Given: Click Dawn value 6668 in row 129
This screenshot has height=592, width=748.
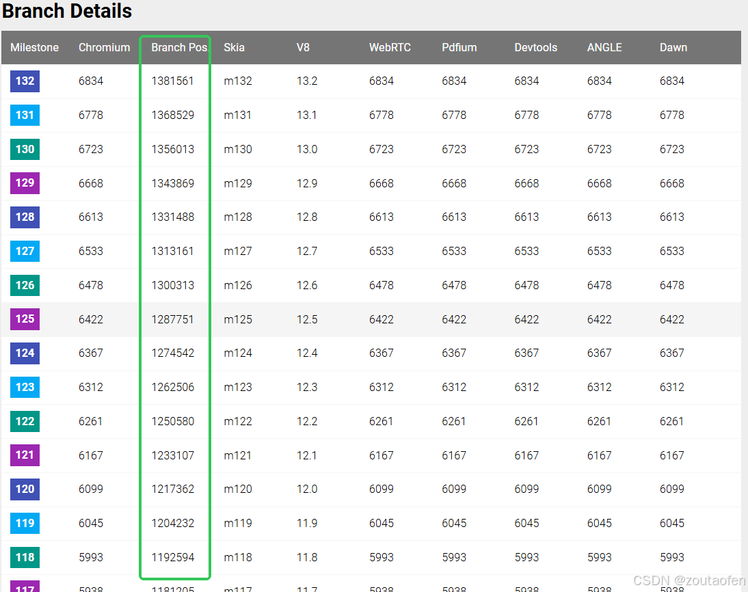Looking at the screenshot, I should click(x=671, y=183).
